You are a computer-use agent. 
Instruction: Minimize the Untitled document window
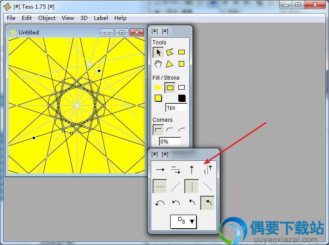click(107, 33)
